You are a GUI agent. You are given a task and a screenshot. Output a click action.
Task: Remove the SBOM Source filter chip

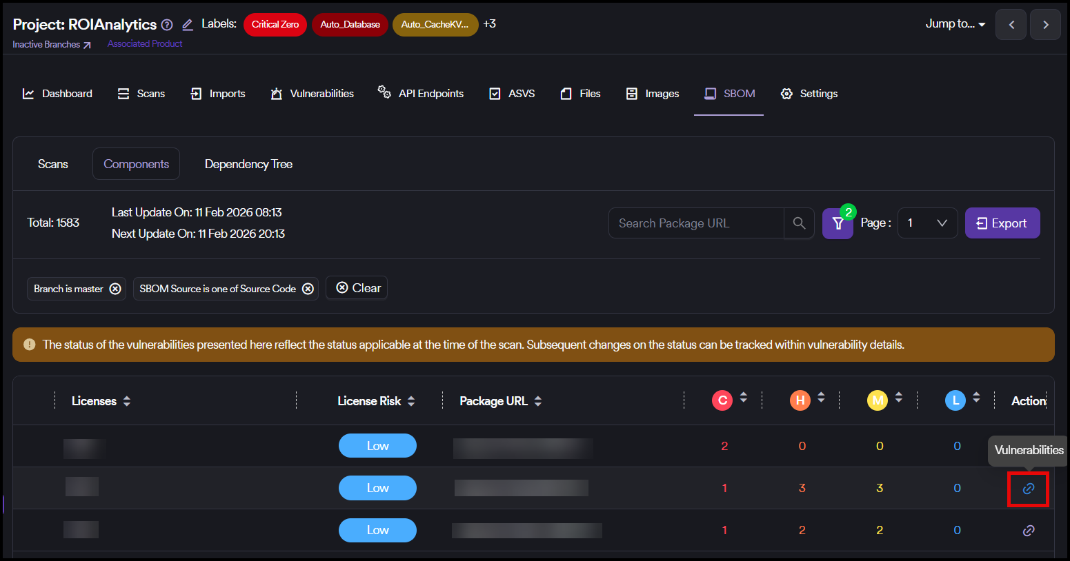click(308, 289)
